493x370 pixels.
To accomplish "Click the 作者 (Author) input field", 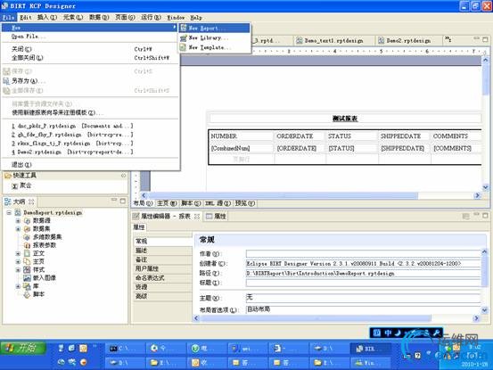I will click(363, 254).
